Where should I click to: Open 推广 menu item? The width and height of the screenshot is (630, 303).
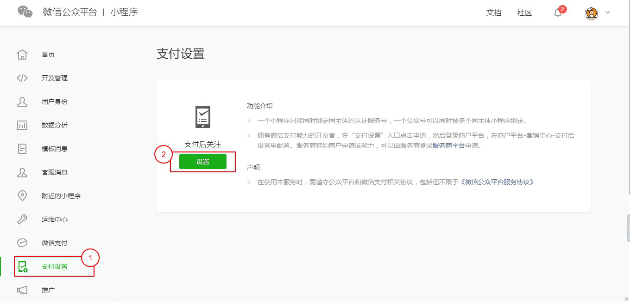click(48, 290)
